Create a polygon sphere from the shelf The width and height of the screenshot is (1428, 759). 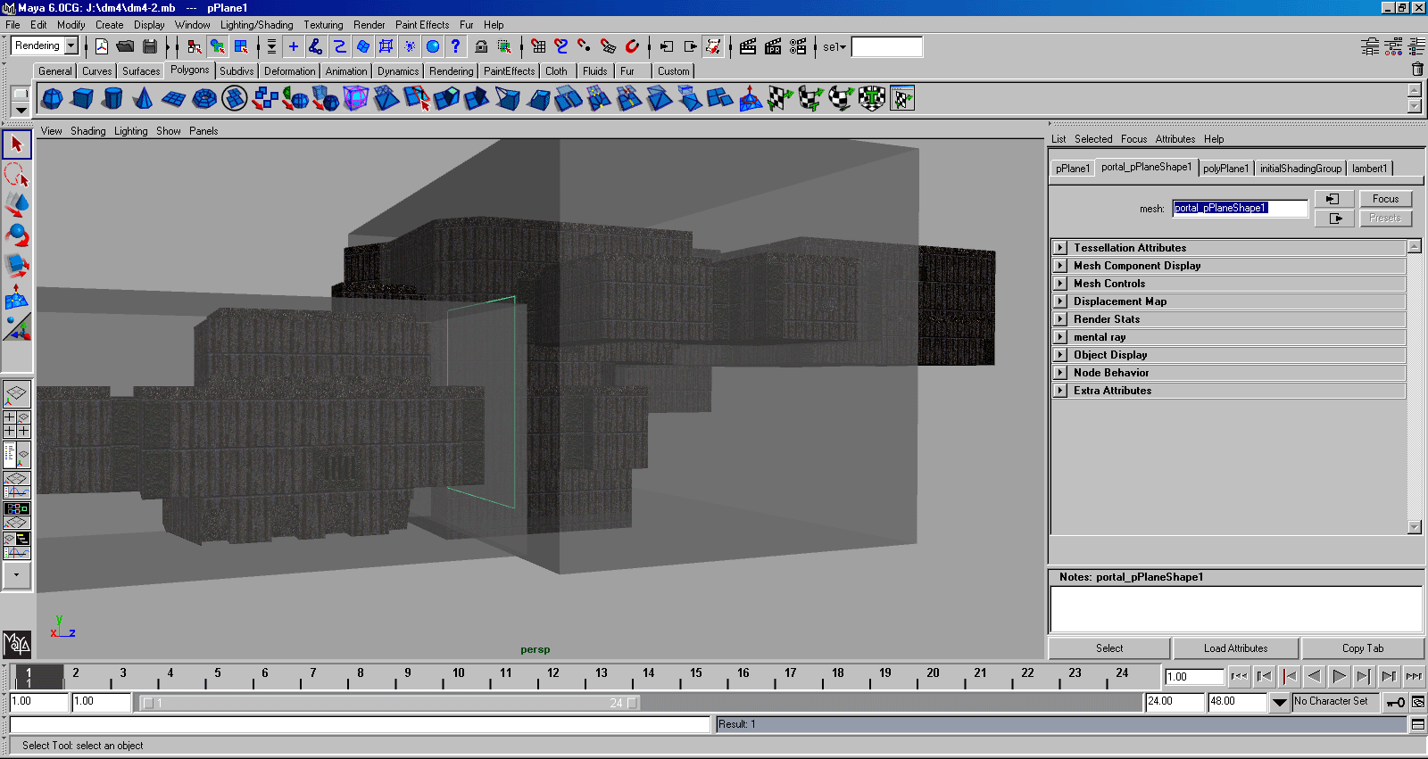53,98
